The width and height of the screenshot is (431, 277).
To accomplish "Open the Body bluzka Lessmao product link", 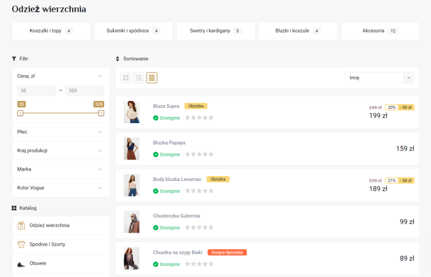I will (177, 179).
